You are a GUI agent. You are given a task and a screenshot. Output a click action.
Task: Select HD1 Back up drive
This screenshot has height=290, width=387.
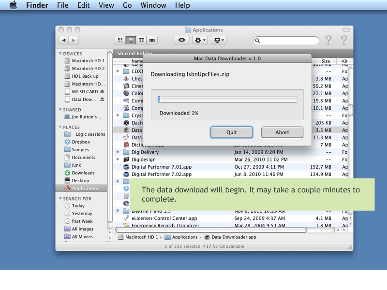81,76
